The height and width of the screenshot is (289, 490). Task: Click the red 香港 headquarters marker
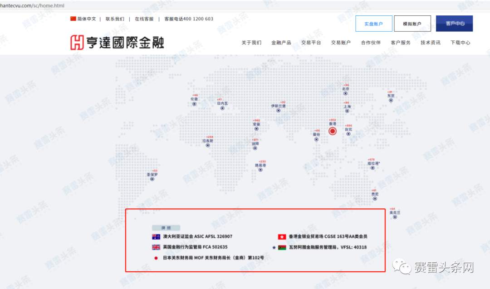point(333,131)
